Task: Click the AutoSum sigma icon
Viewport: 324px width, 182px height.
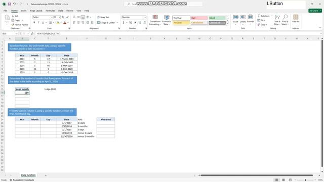Action: coord(259,16)
